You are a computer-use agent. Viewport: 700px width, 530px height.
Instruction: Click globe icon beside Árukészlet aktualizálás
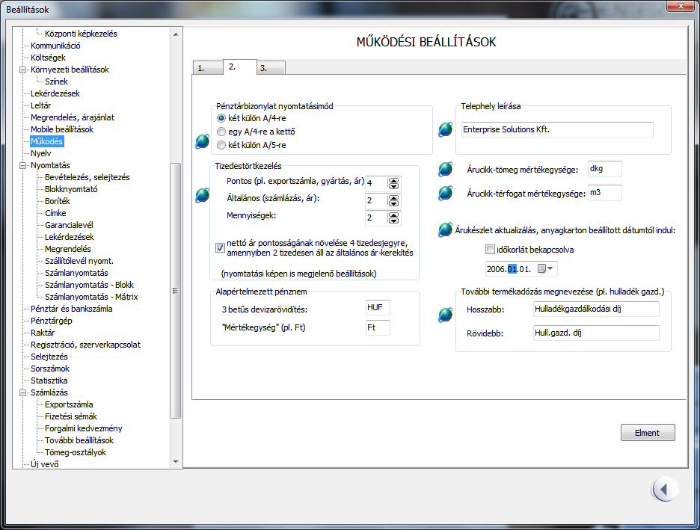tap(445, 229)
